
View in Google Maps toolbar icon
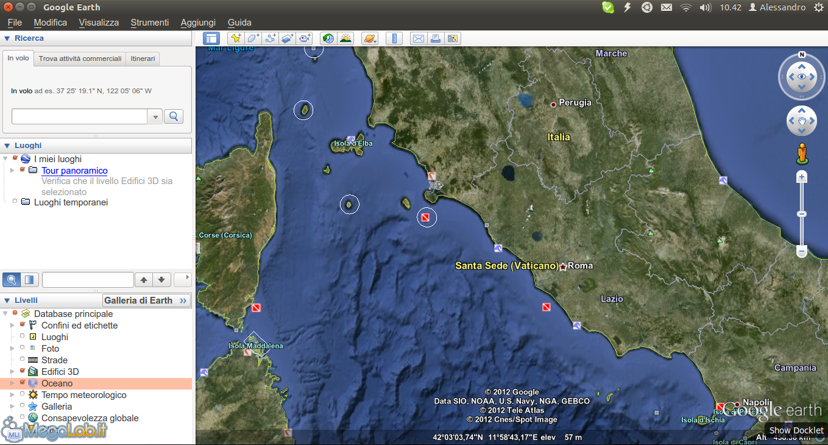tap(452, 38)
